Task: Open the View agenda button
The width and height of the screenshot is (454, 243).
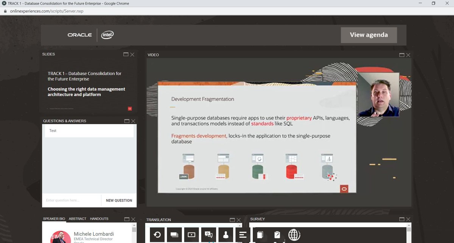Action: 369,35
